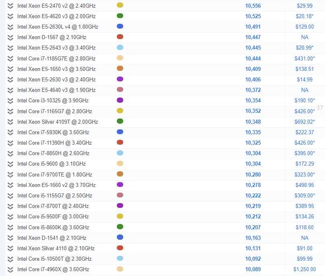
Task: Click the $29.99 price for Xeon E5-2470 v2
Action: tap(305, 6)
